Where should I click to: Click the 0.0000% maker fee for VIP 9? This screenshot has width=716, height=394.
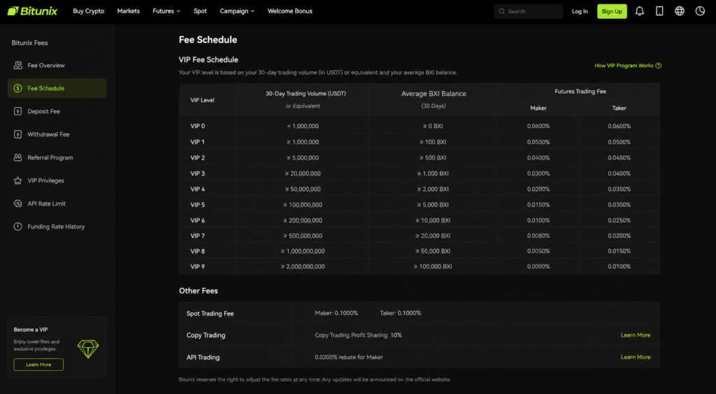[538, 267]
